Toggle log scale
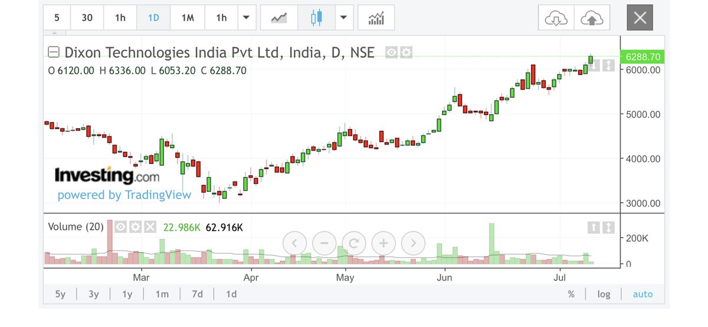 click(x=604, y=294)
